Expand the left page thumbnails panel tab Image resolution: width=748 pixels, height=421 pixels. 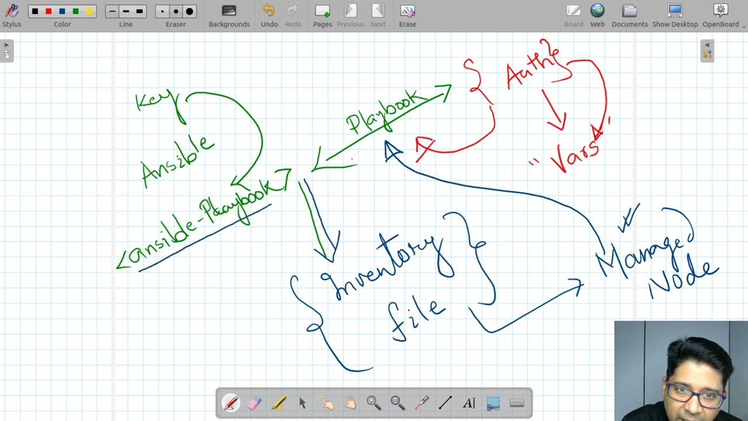click(6, 50)
